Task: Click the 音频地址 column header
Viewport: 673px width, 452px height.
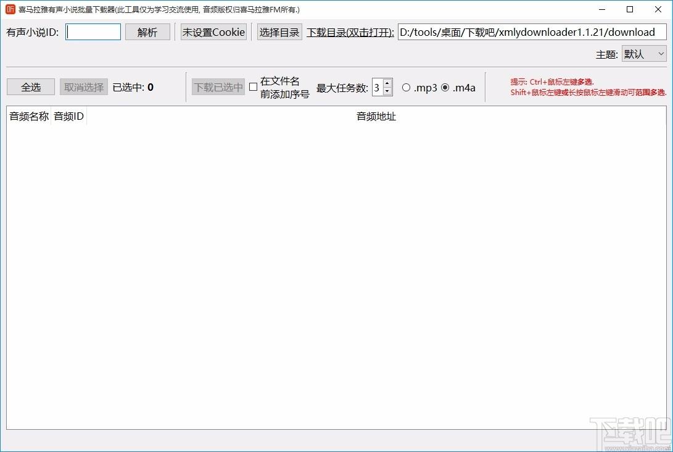Action: pyautogui.click(x=376, y=117)
